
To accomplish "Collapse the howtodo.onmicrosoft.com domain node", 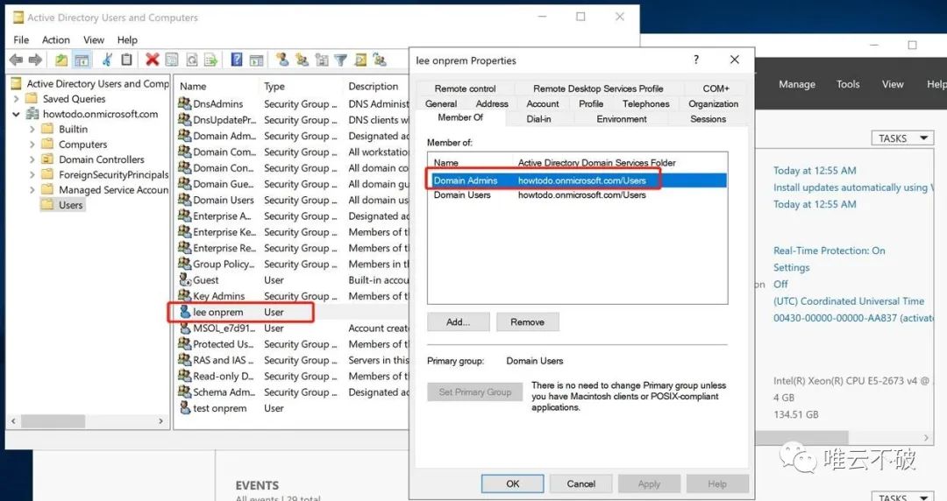I will [x=17, y=114].
